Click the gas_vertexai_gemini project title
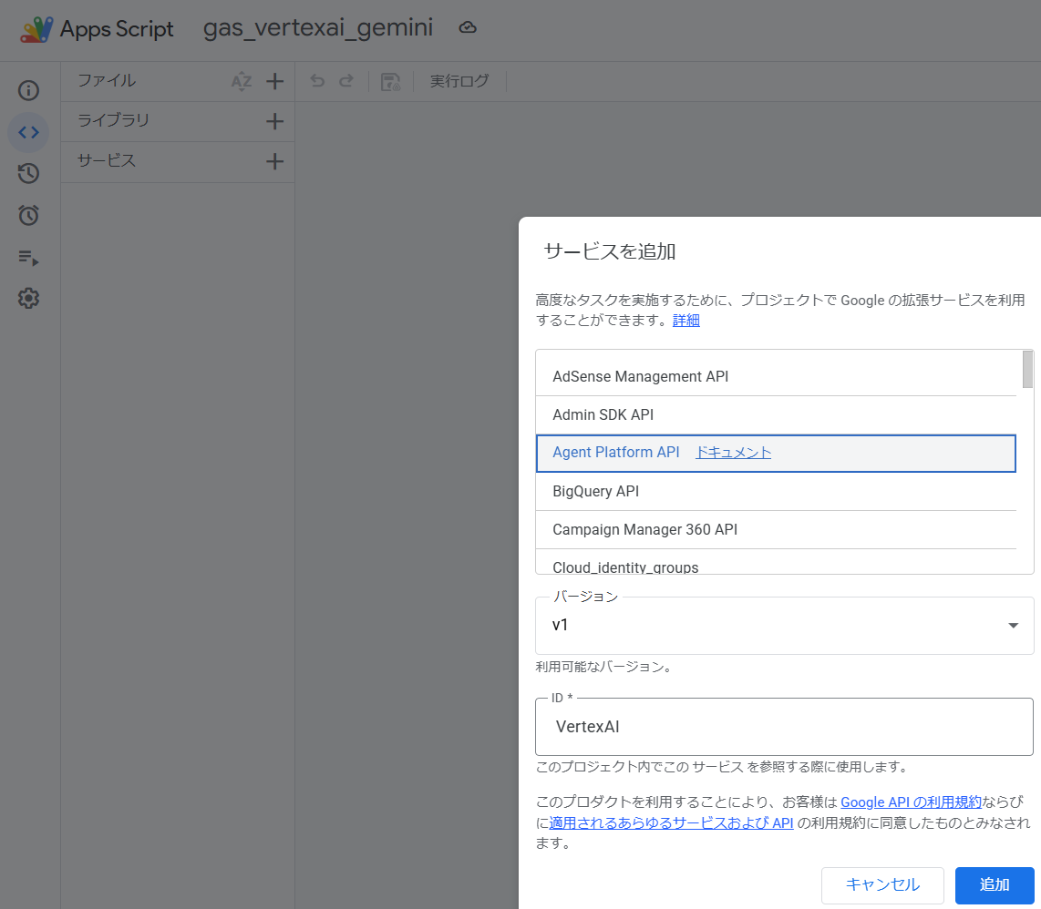 point(318,28)
